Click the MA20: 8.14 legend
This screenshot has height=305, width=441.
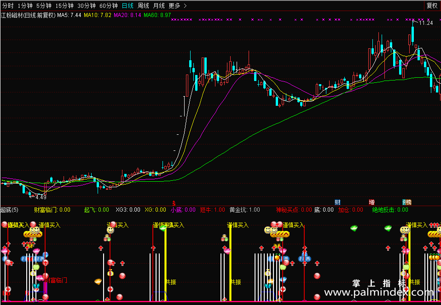128,15
